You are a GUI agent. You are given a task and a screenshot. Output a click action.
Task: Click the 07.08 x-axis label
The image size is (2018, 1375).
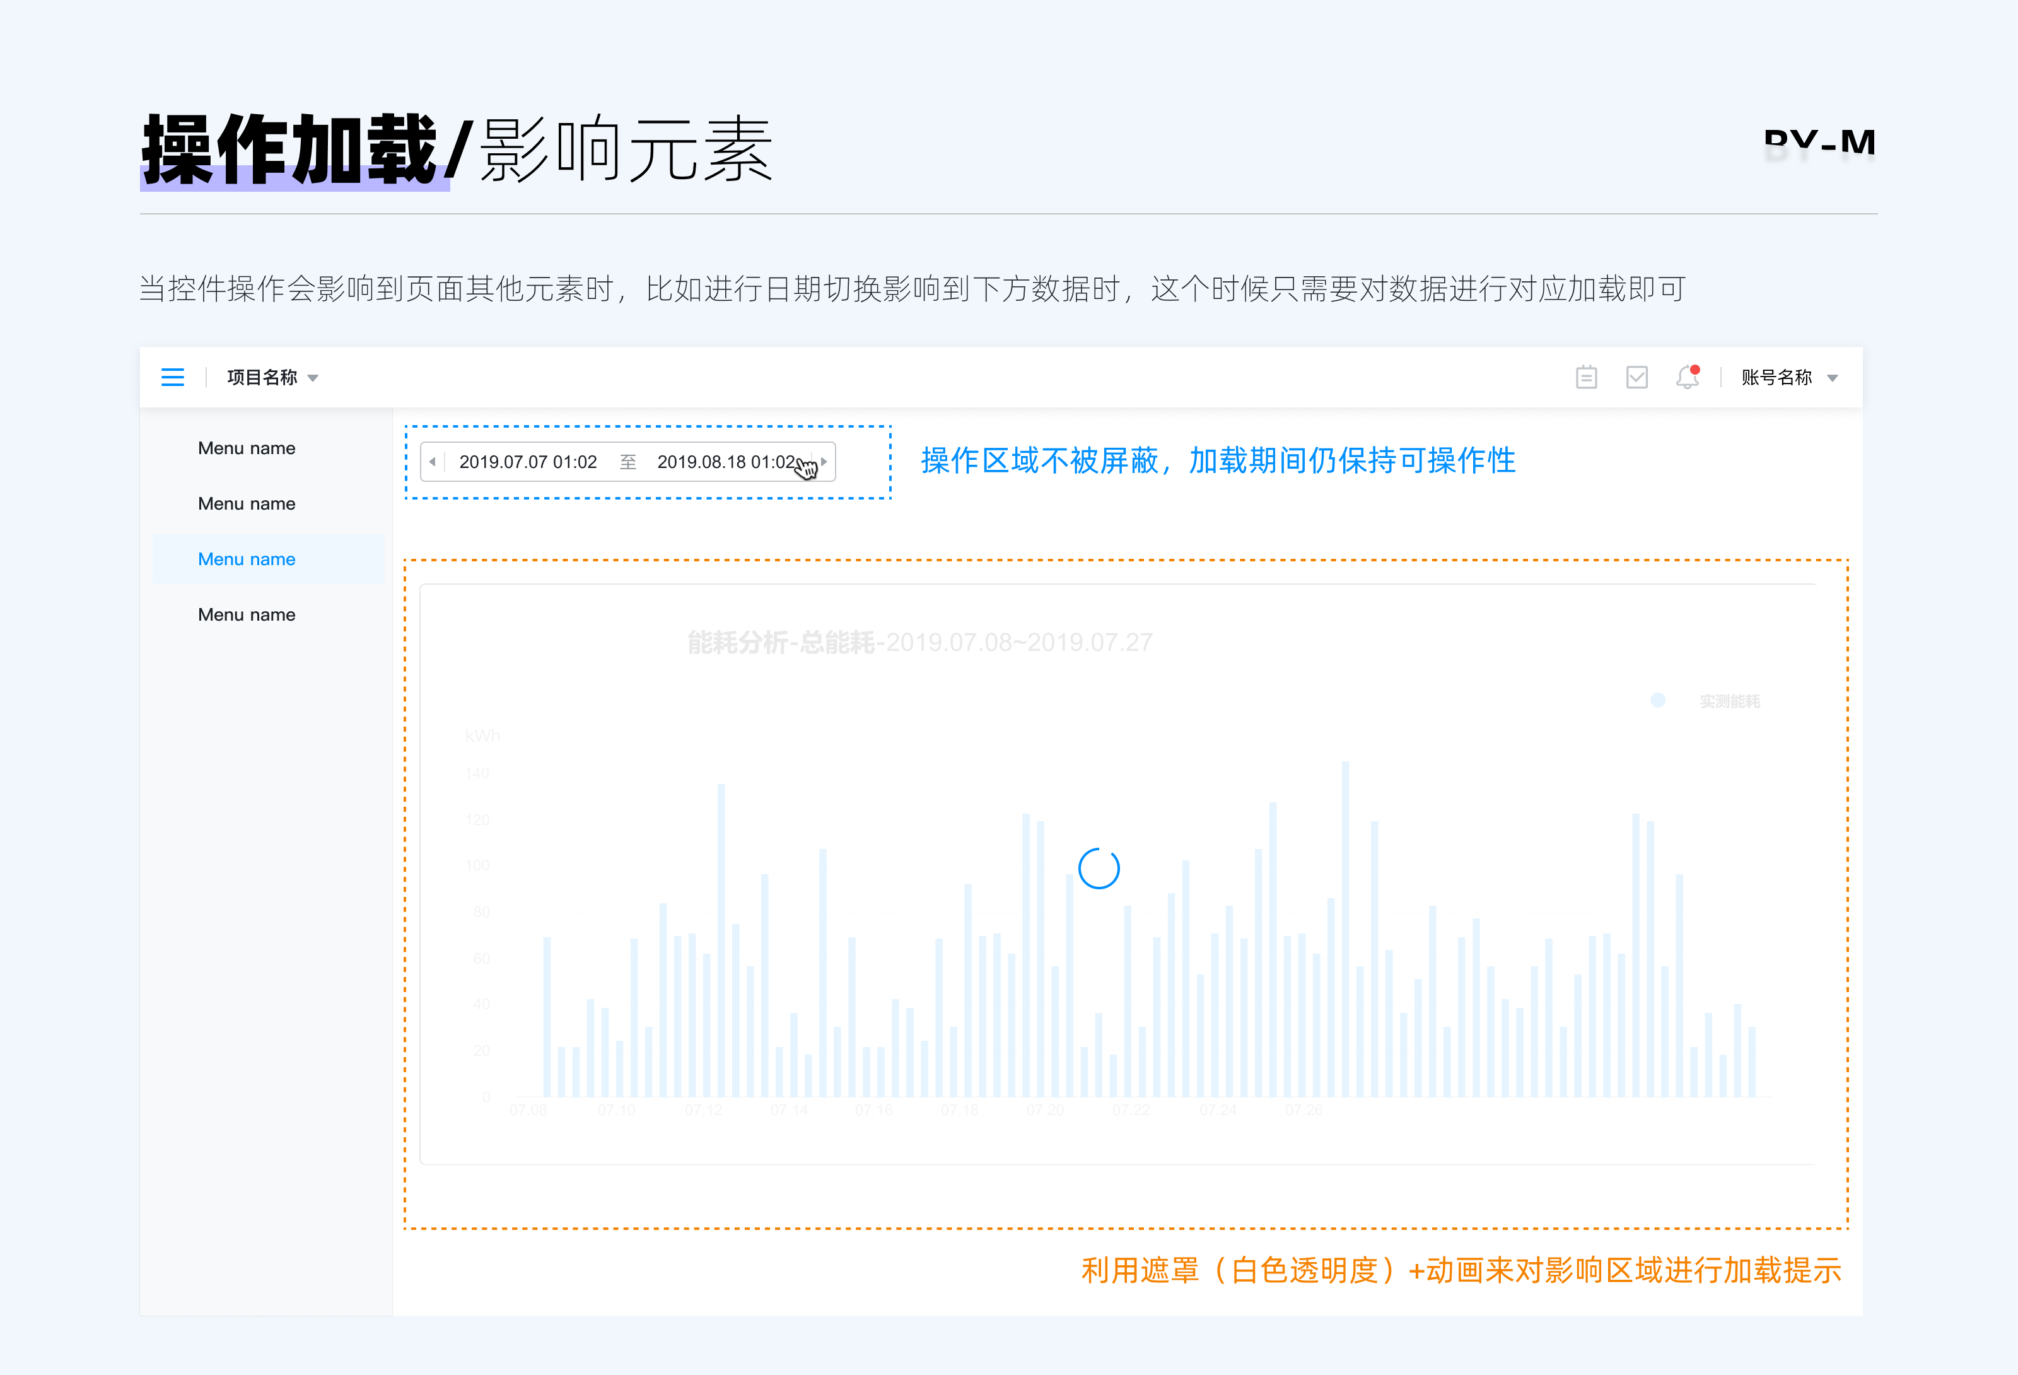(x=528, y=1110)
